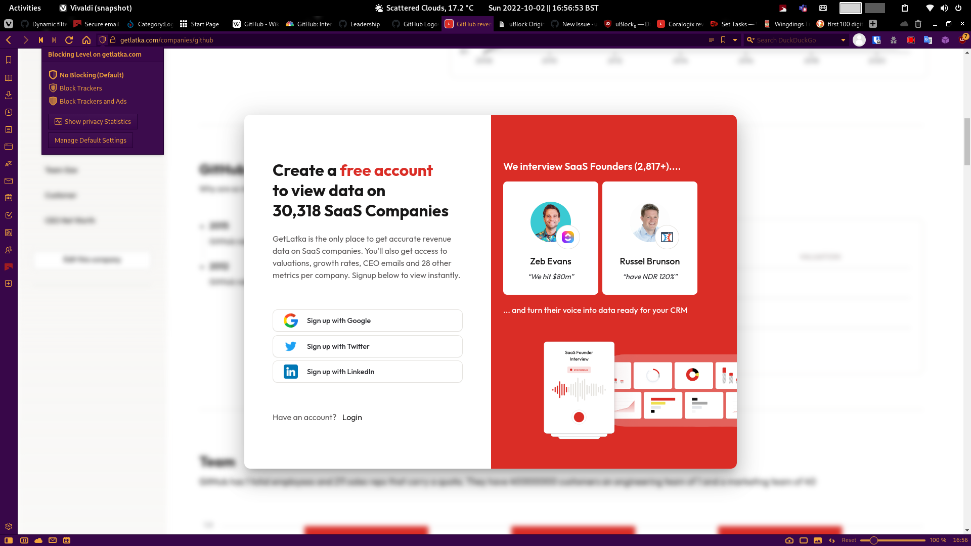Image resolution: width=971 pixels, height=546 pixels.
Task: Open Calendar panel in sidebar
Action: (9, 198)
